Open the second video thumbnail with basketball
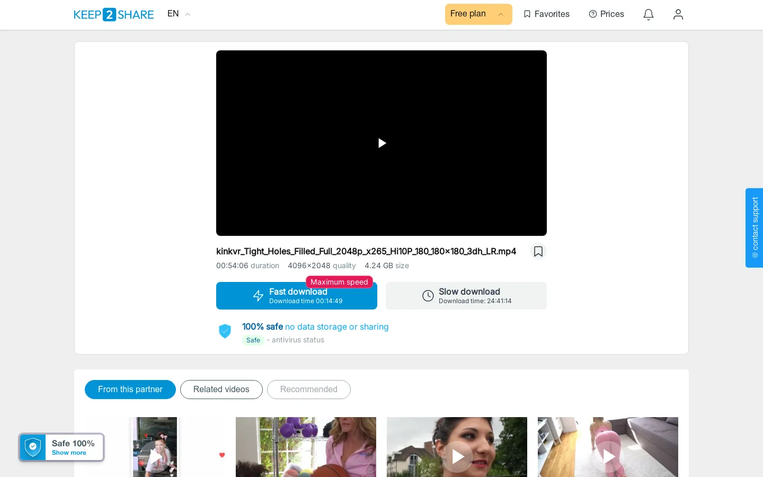The height and width of the screenshot is (477, 763). pos(306,447)
